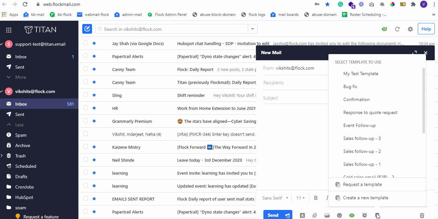Select checkbox for Sling Shift reminder email

[x=86, y=95]
